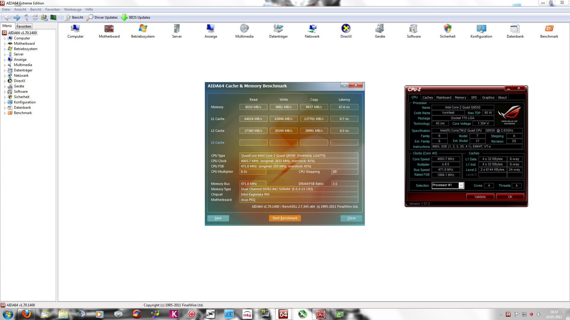Click the green monitor toolbar icon

[x=53, y=17]
